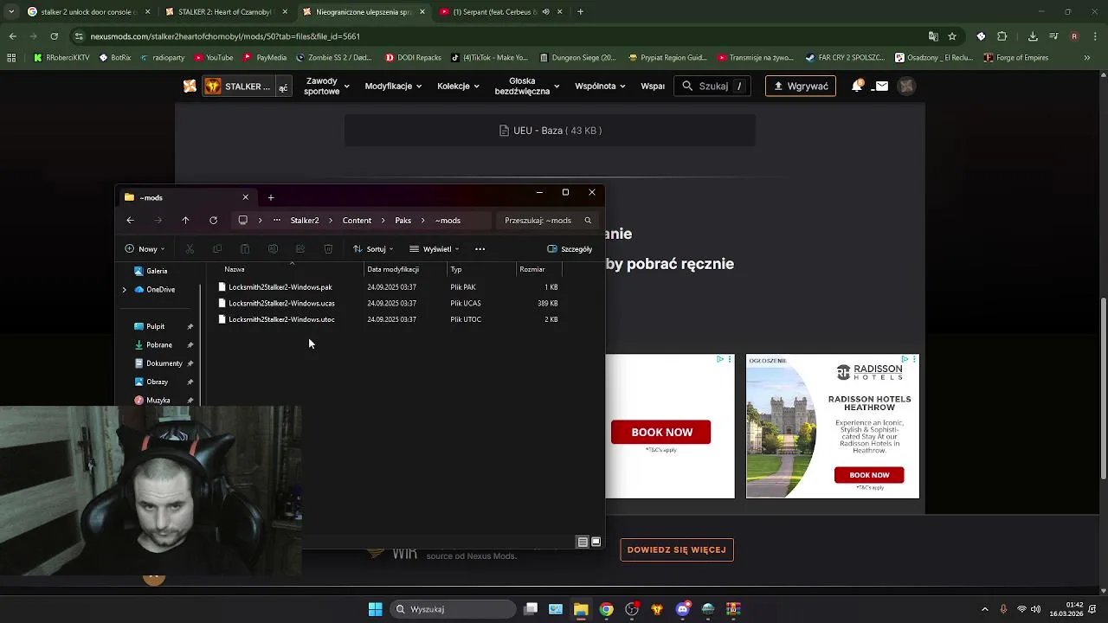This screenshot has width=1108, height=623.
Task: Bookmark this page with the star icon
Action: pyautogui.click(x=952, y=36)
